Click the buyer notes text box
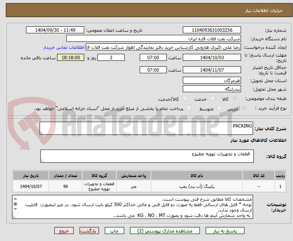This screenshot has width=293, height=241. coord(132,207)
